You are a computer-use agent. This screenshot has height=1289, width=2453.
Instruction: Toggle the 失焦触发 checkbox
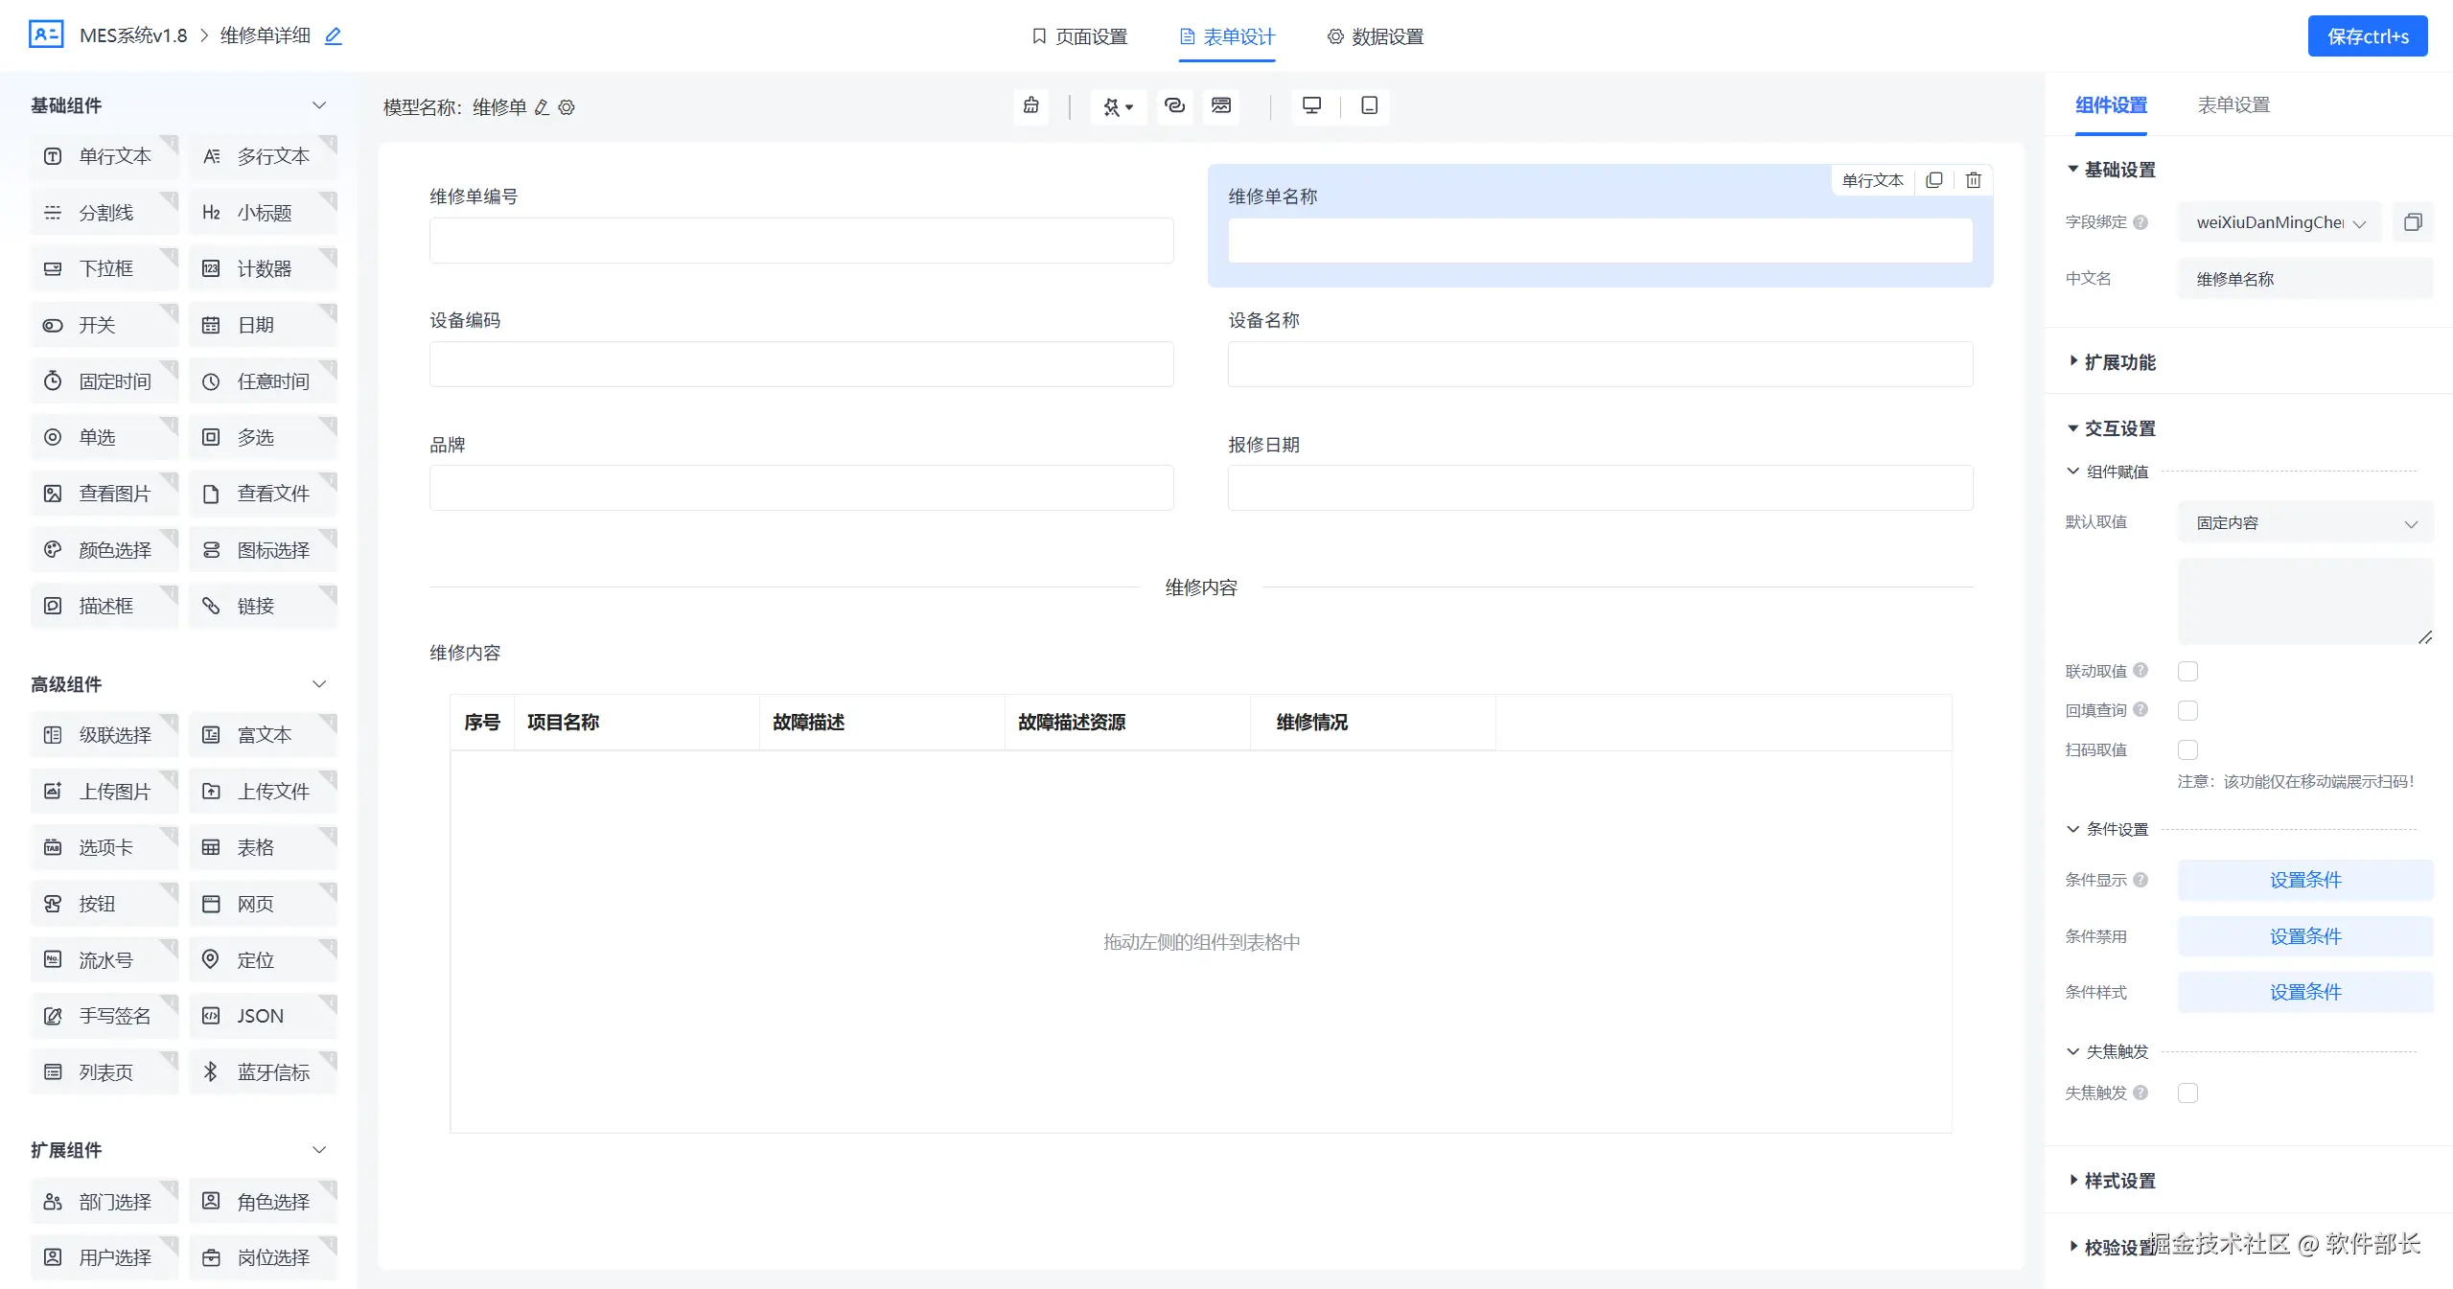(2187, 1093)
